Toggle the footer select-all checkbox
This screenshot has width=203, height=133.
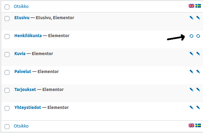7,127
